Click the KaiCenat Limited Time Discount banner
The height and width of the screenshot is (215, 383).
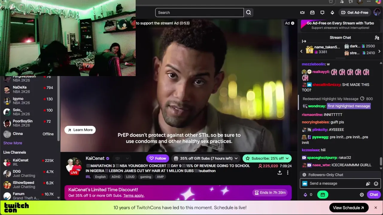(x=178, y=193)
